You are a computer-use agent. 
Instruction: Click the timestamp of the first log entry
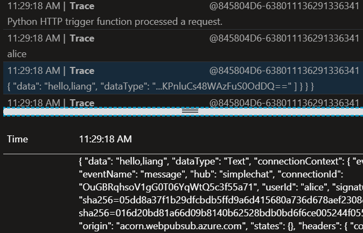34,6
